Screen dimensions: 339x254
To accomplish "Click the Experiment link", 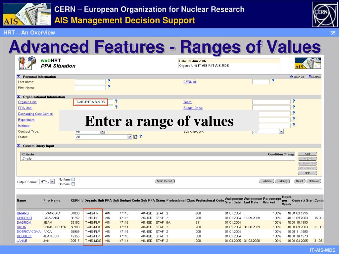I will [26, 120].
